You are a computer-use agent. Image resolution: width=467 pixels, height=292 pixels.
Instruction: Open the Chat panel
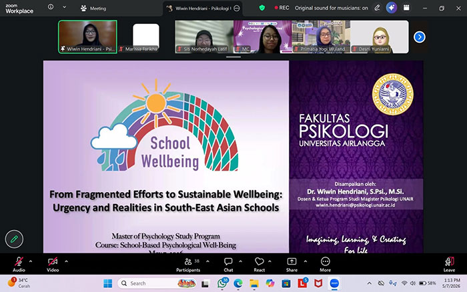coord(228,264)
